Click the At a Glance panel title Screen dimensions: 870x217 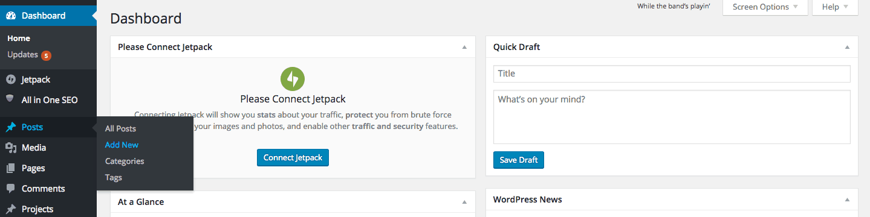coord(141,202)
